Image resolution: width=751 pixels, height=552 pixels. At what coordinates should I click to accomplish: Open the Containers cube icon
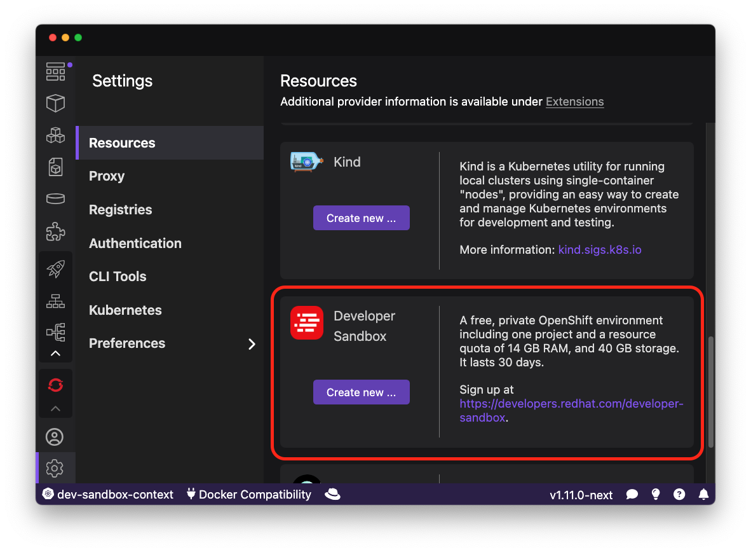point(55,103)
